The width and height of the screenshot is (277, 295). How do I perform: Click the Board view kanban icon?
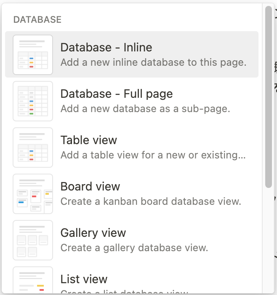tap(33, 194)
